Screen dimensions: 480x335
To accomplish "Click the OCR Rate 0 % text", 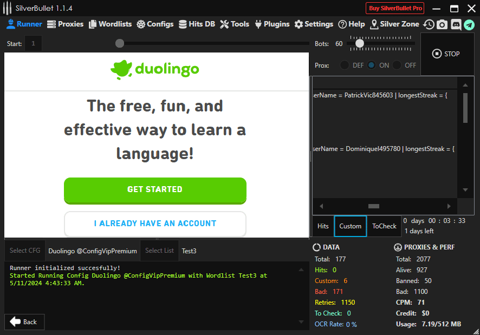I will tap(335, 324).
